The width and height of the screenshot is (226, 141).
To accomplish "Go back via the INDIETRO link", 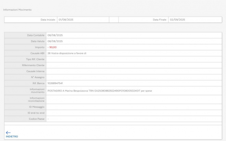I will coord(12,137).
